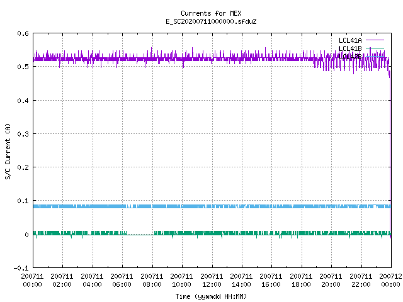
Task: Click the LCL41B legend label
Action: 350,48
